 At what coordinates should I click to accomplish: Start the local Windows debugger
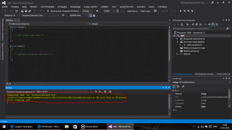coord(63,11)
